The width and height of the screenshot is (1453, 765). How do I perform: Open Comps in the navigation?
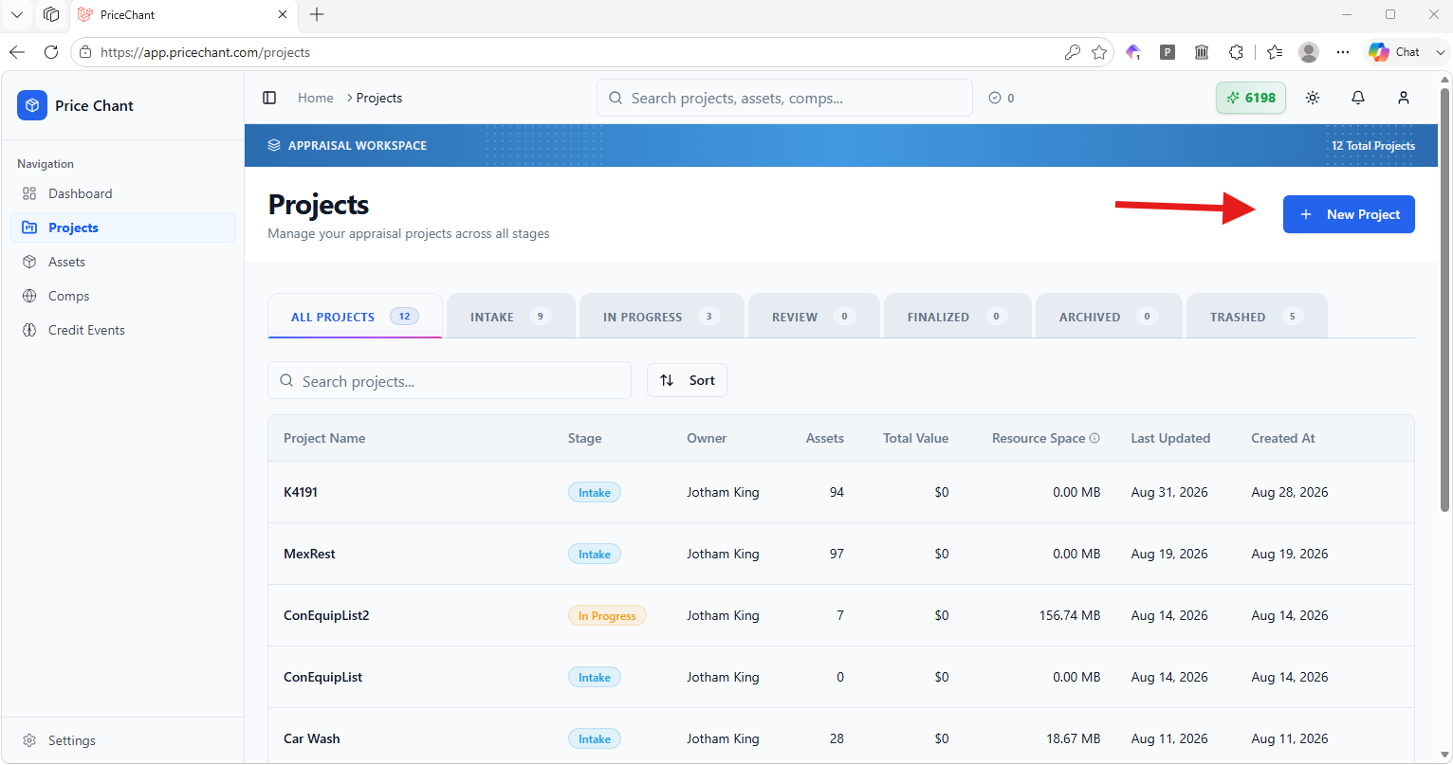(122, 296)
